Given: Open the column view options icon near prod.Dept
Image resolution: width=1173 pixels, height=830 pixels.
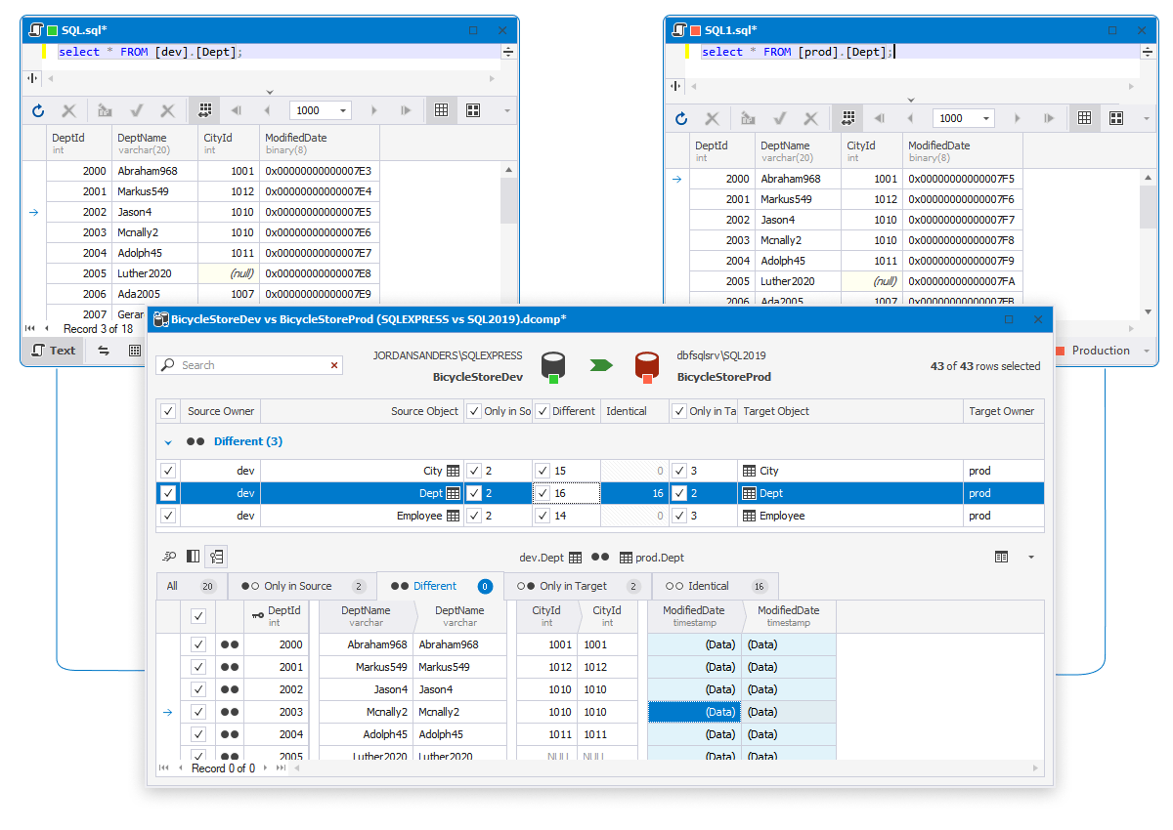Looking at the screenshot, I should (1001, 557).
